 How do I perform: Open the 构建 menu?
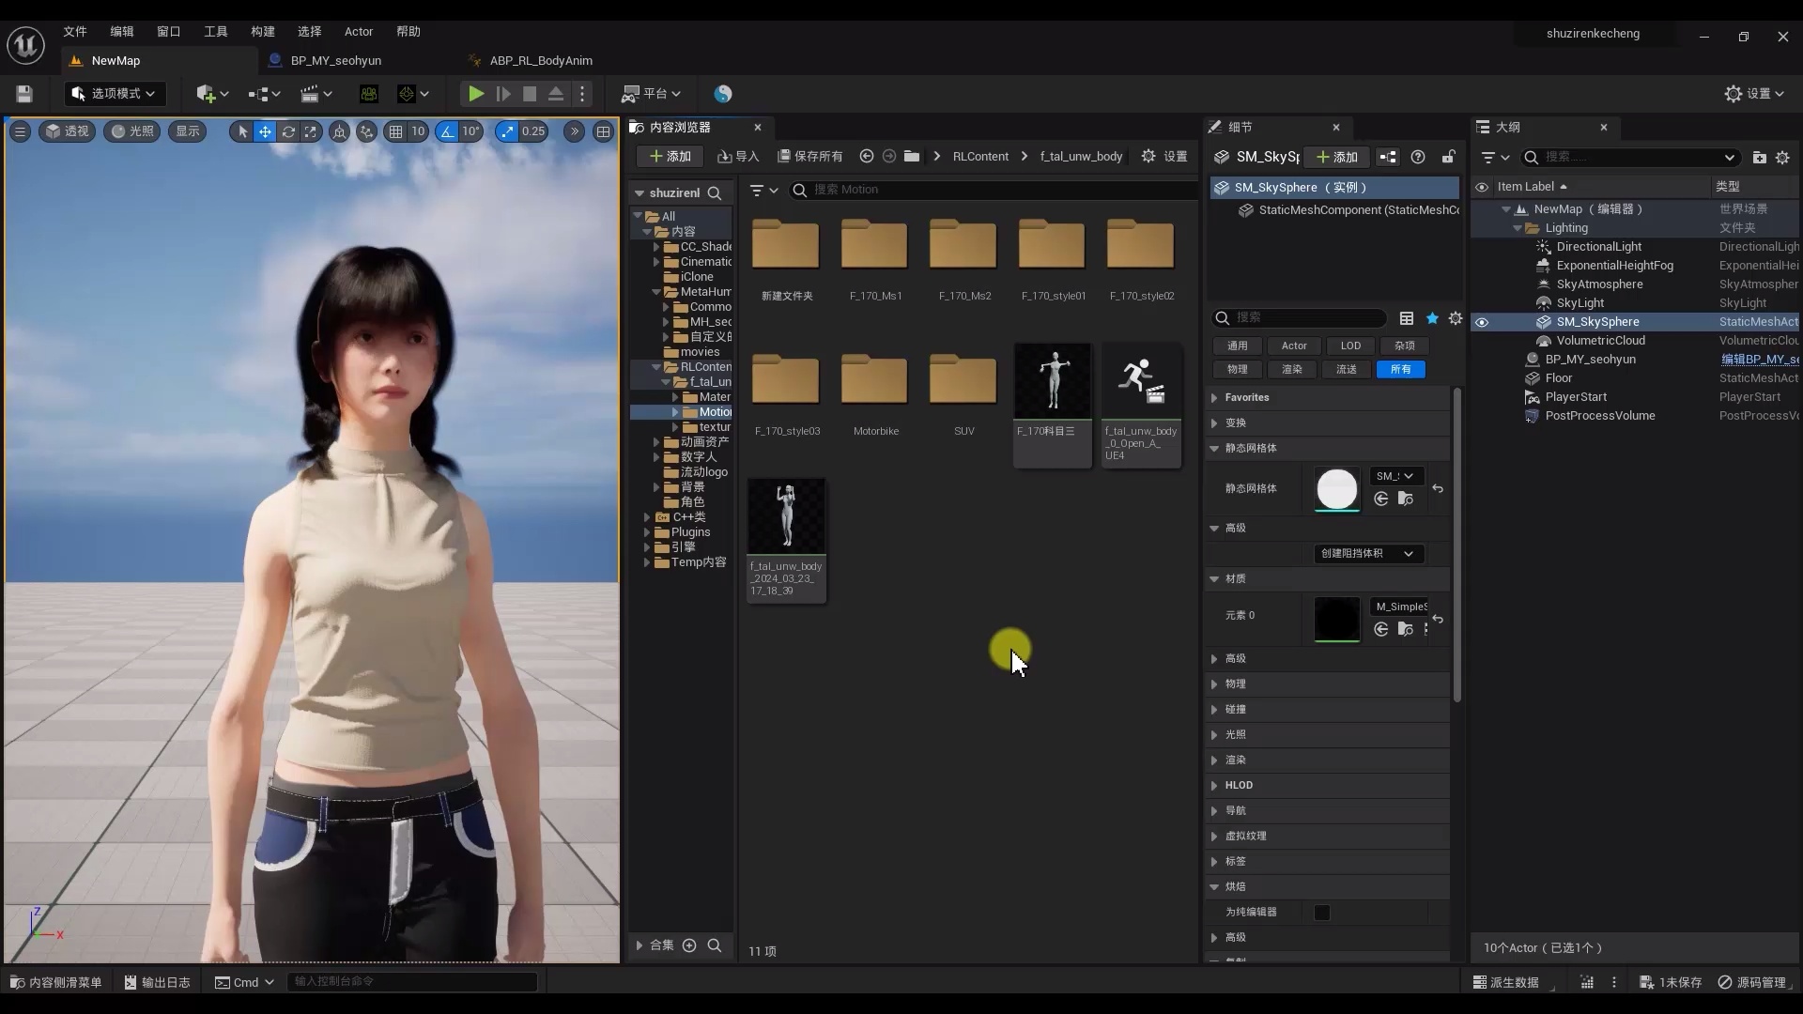tap(263, 31)
